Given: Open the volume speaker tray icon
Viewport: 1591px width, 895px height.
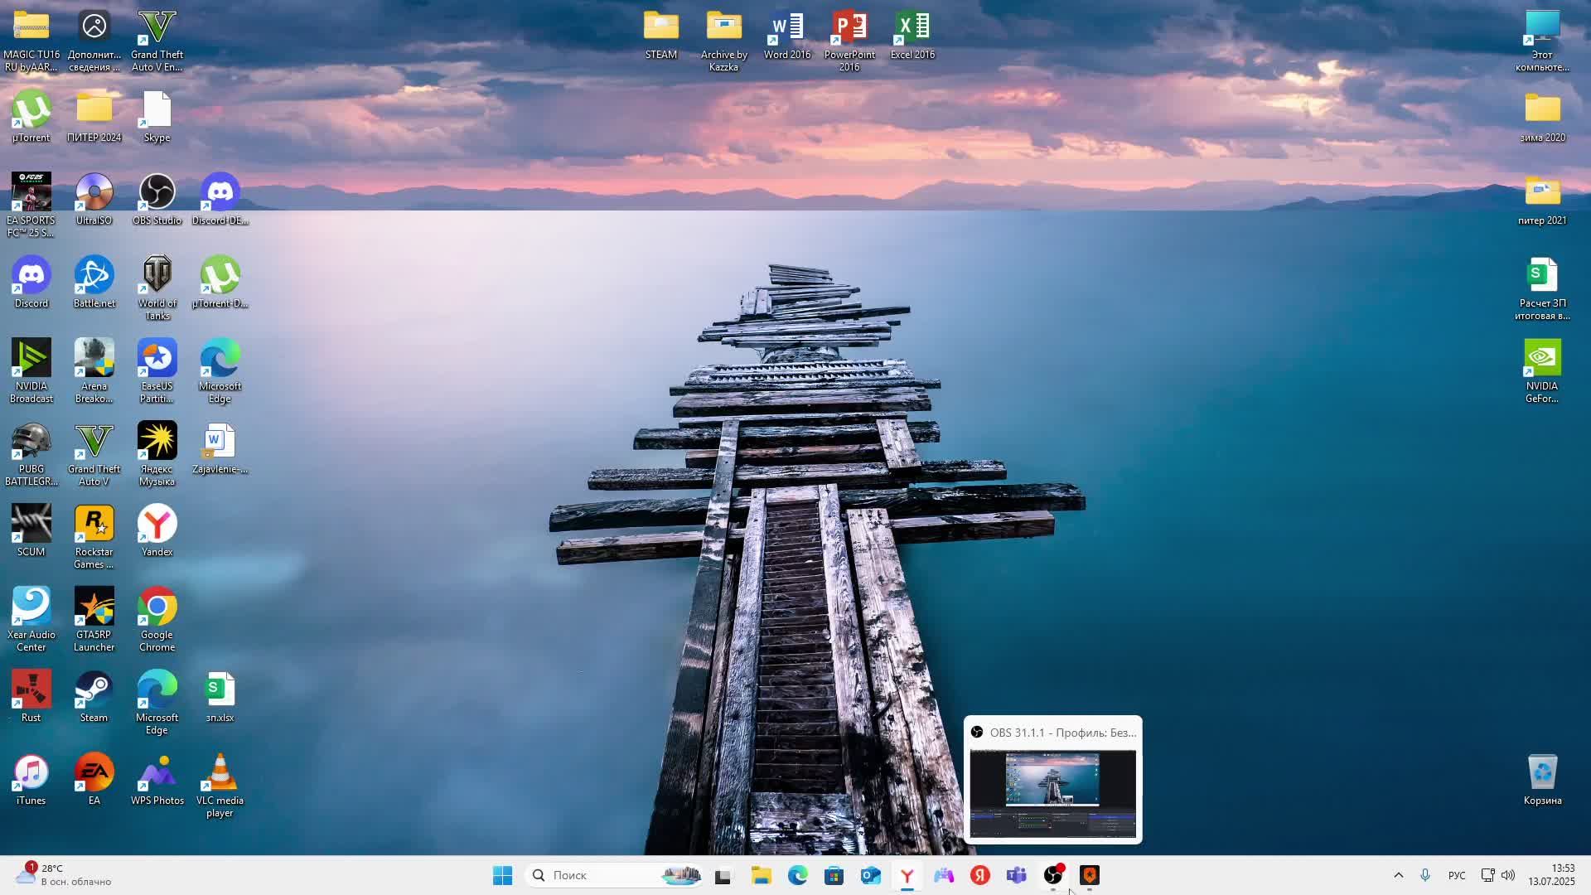Looking at the screenshot, I should [x=1508, y=875].
